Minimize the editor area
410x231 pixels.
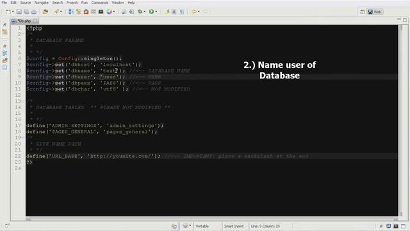(398, 19)
